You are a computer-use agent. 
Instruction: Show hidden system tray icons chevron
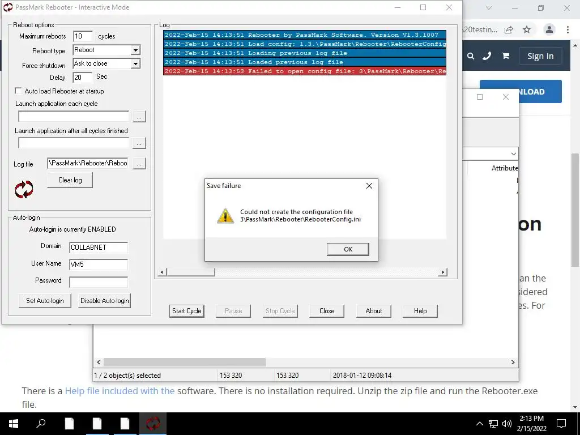point(479,424)
